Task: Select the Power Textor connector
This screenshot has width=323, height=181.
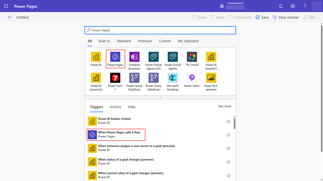Action: click(x=192, y=80)
